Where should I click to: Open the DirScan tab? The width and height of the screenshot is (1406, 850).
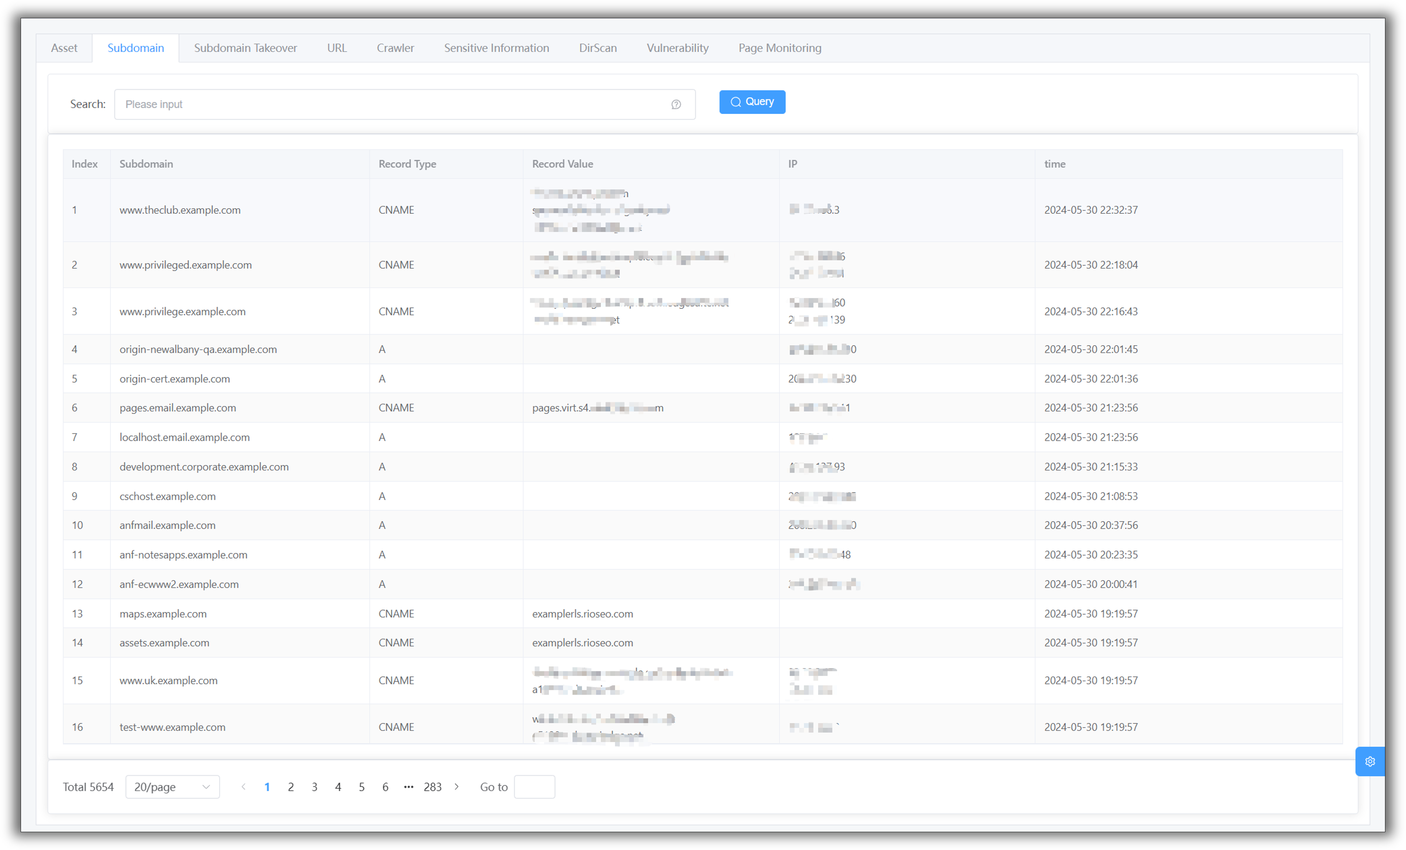[x=598, y=48]
